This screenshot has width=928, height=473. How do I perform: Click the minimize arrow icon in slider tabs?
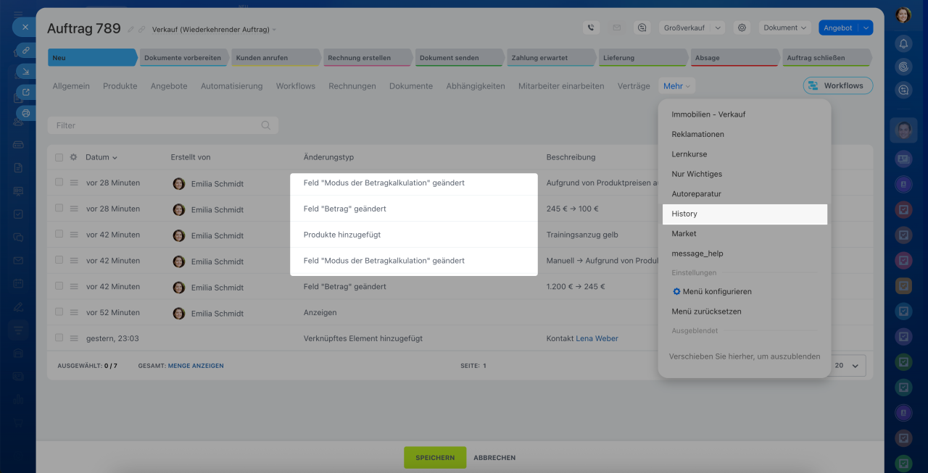26,71
